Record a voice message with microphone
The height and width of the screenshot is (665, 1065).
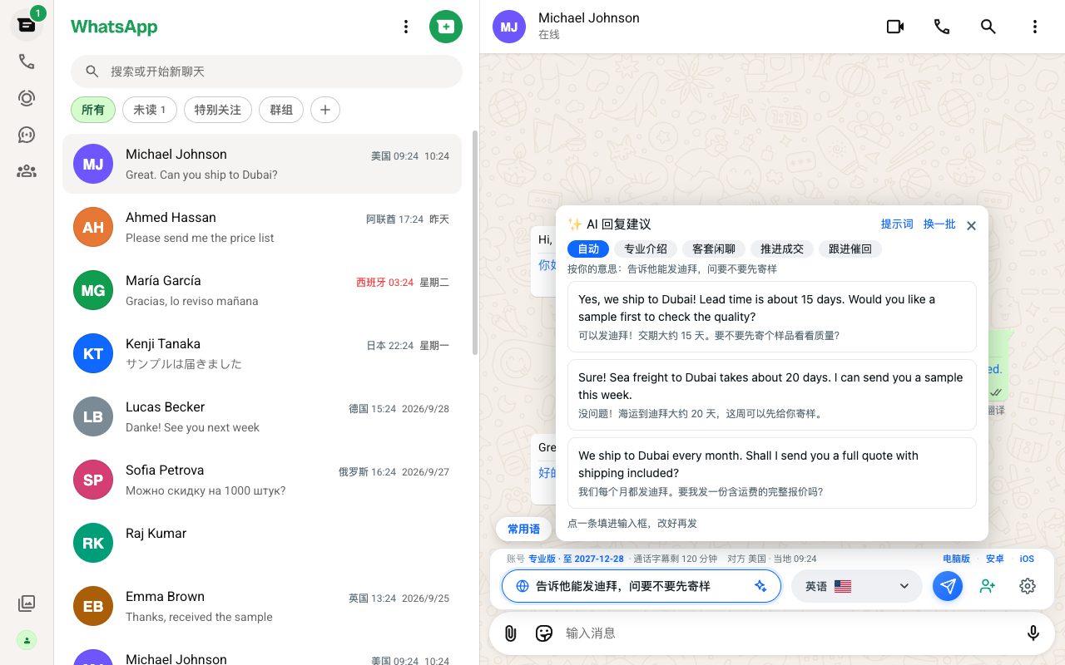1033,633
